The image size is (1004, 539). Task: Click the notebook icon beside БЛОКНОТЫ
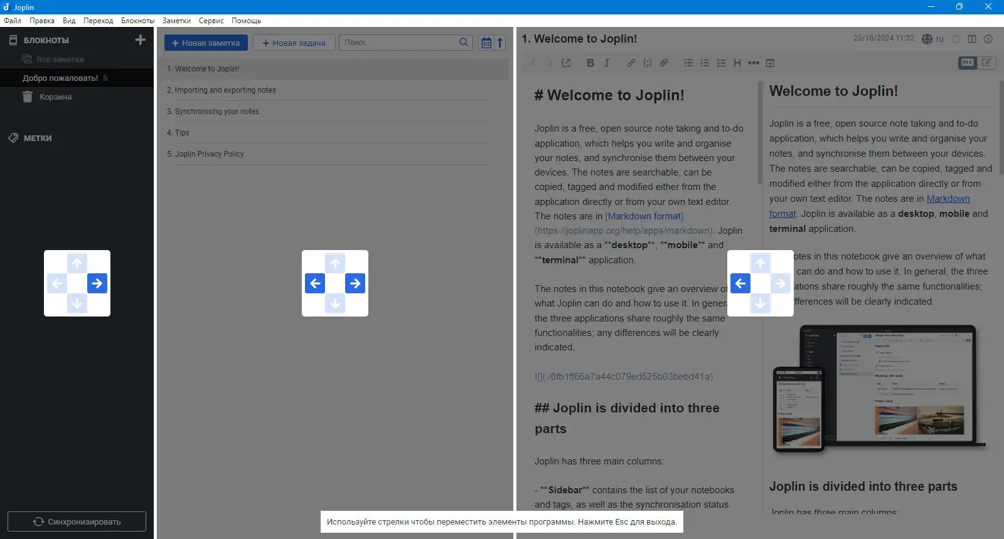coord(13,40)
